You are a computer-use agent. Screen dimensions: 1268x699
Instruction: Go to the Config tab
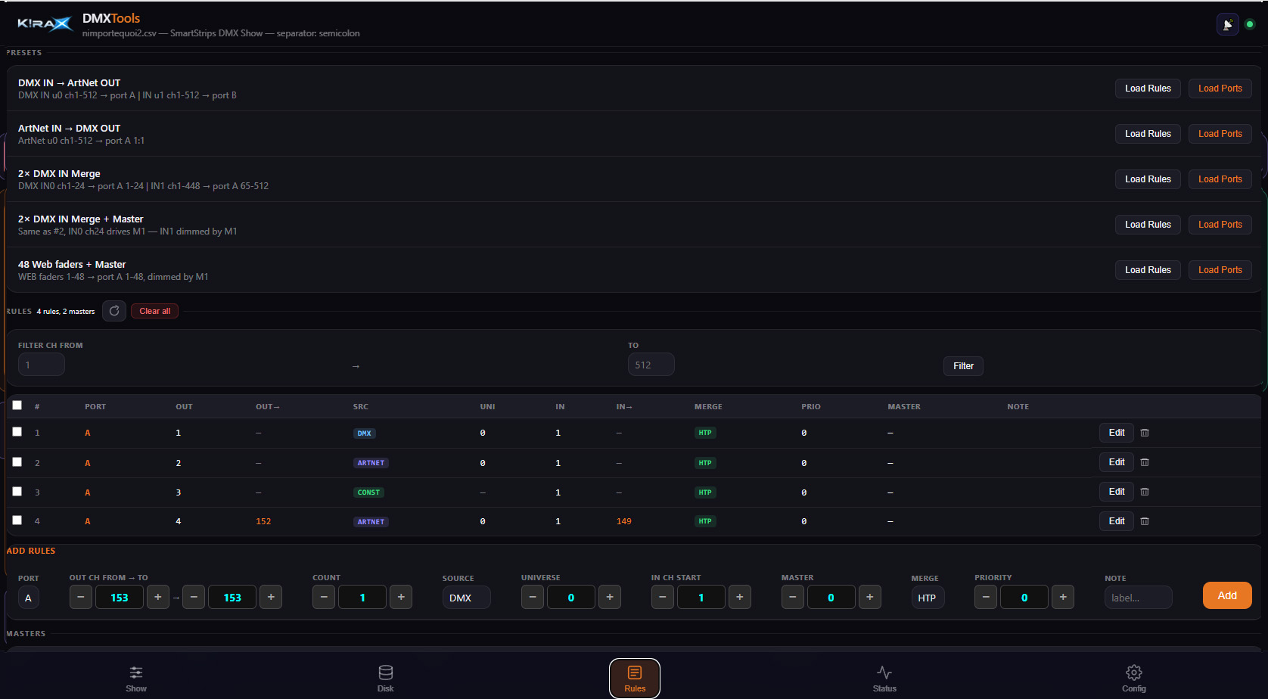(1134, 679)
